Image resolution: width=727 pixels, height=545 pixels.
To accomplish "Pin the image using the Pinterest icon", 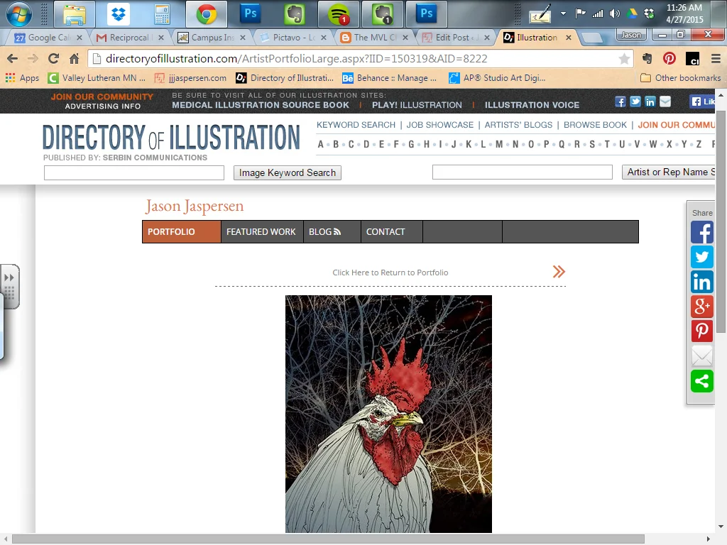I will [701, 331].
